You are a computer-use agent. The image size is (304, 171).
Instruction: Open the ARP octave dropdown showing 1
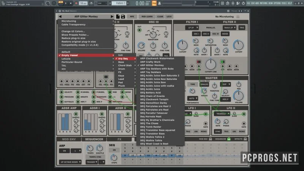pos(76,151)
